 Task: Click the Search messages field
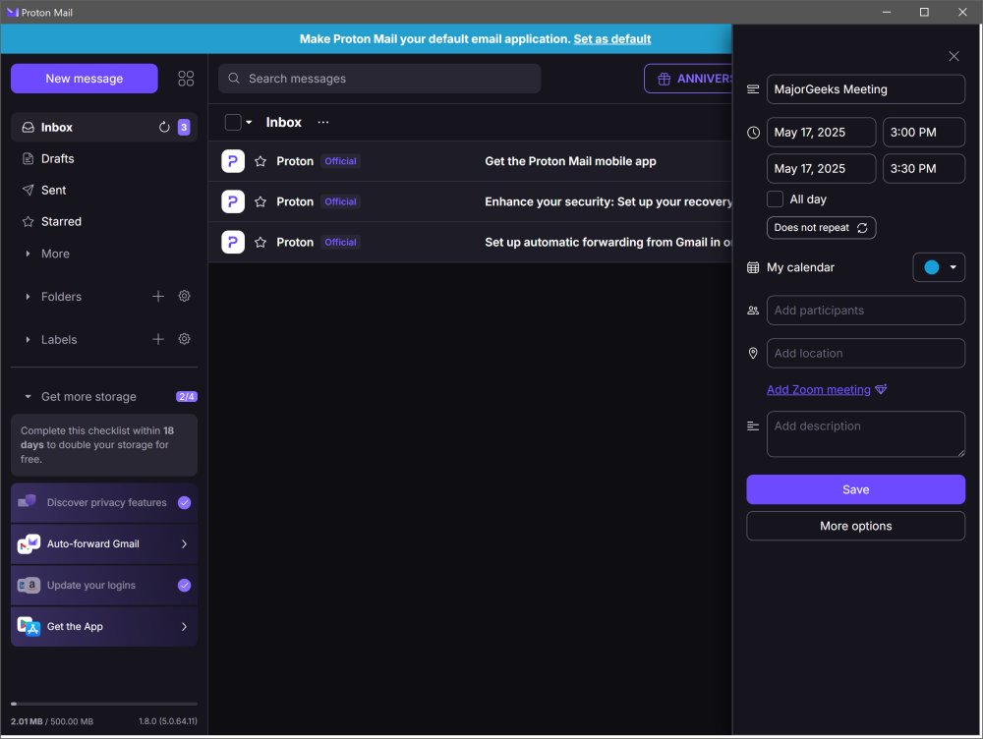tap(379, 79)
